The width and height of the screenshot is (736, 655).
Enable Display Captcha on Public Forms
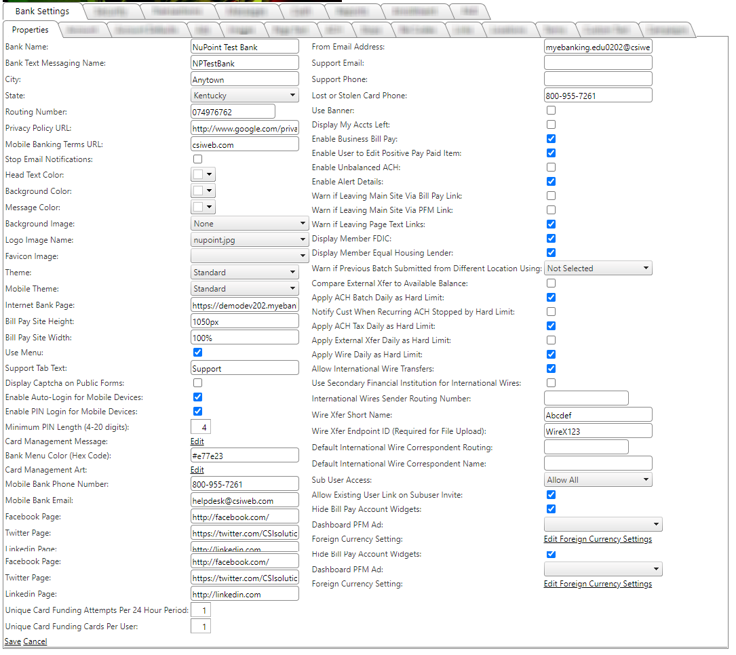point(198,383)
